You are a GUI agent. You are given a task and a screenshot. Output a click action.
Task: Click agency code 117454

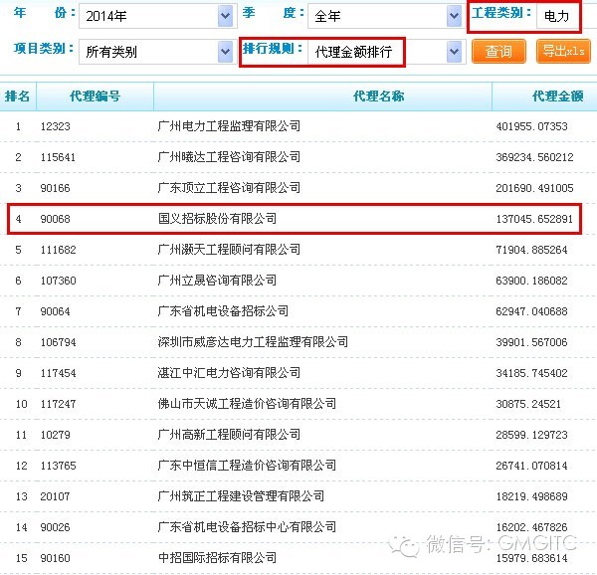pos(59,373)
